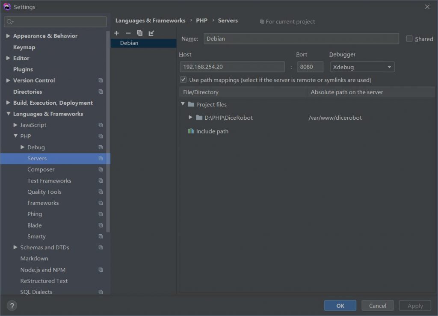Image resolution: width=438 pixels, height=316 pixels.
Task: Click the /var/www/dicerobot server path cell
Action: point(335,118)
